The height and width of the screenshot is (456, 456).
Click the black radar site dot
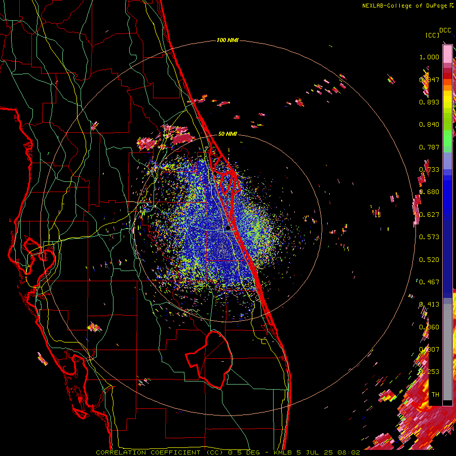228,229
